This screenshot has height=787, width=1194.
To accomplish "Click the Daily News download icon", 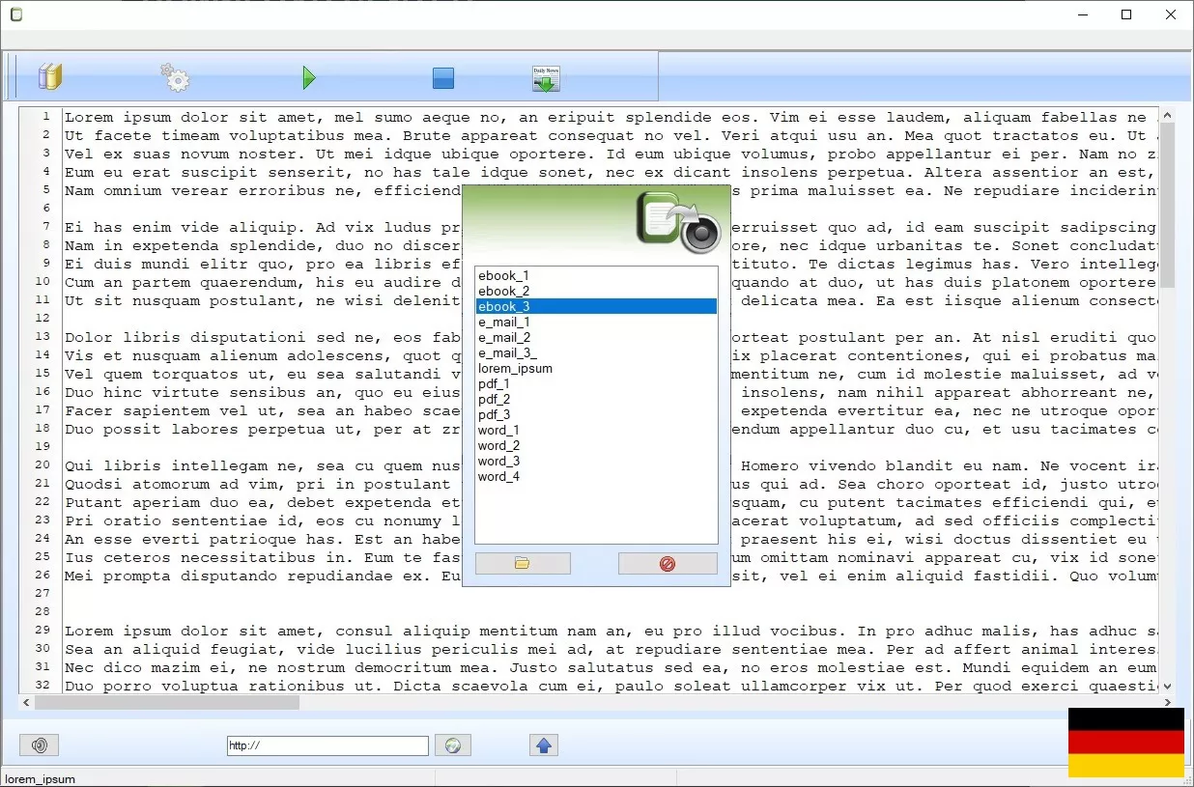I will (x=544, y=76).
